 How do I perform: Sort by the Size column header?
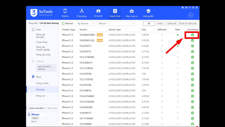144,30
